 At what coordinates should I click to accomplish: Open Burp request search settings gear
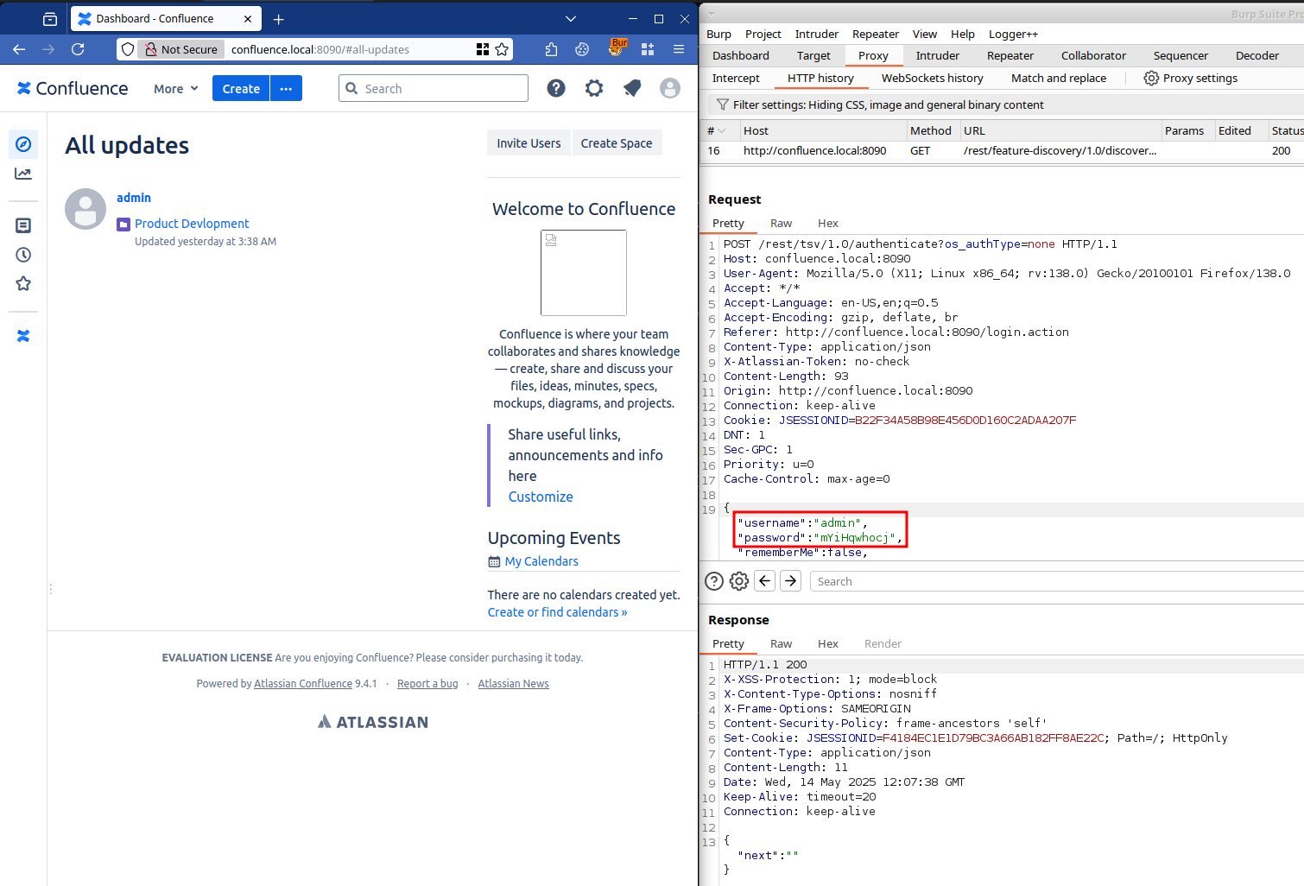739,581
